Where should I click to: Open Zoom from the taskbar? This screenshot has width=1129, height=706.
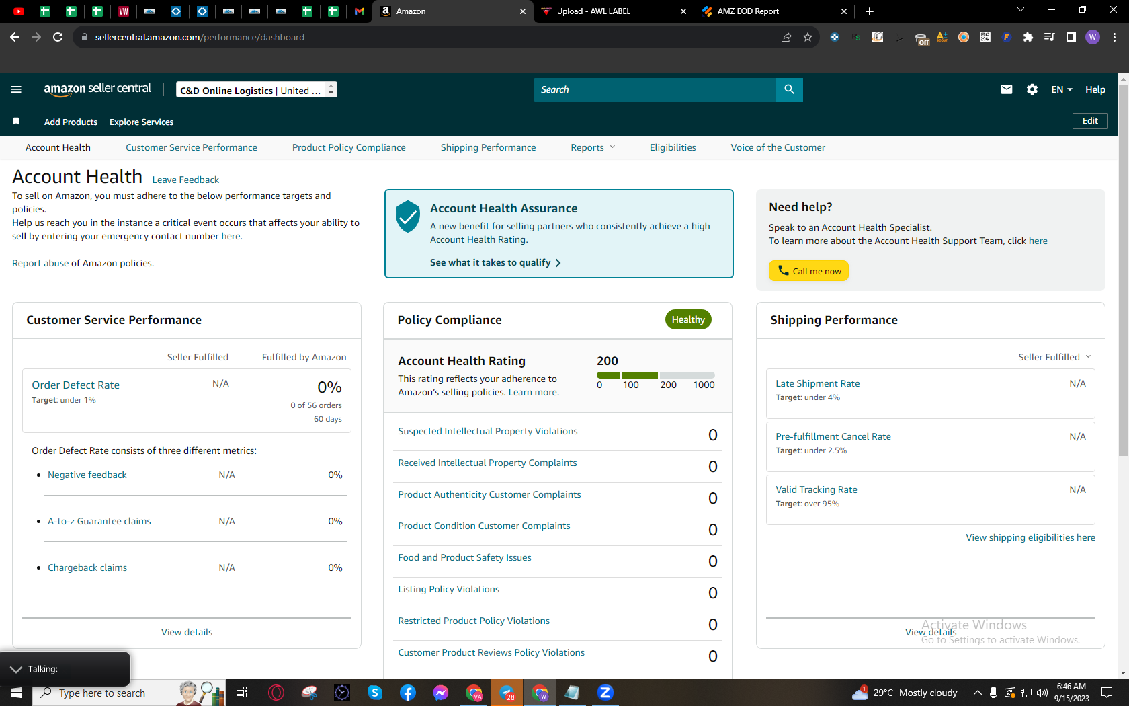(x=605, y=693)
